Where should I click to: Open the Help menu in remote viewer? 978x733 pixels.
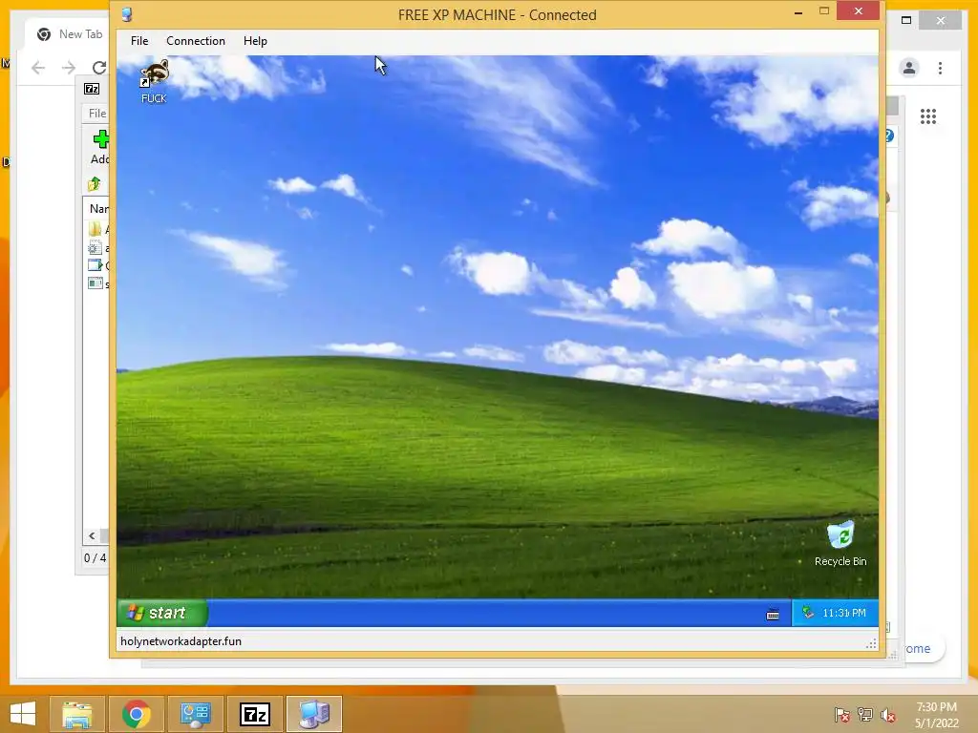pos(255,41)
